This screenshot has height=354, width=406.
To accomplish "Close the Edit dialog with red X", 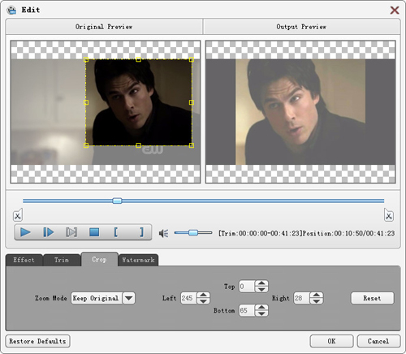I will click(395, 11).
